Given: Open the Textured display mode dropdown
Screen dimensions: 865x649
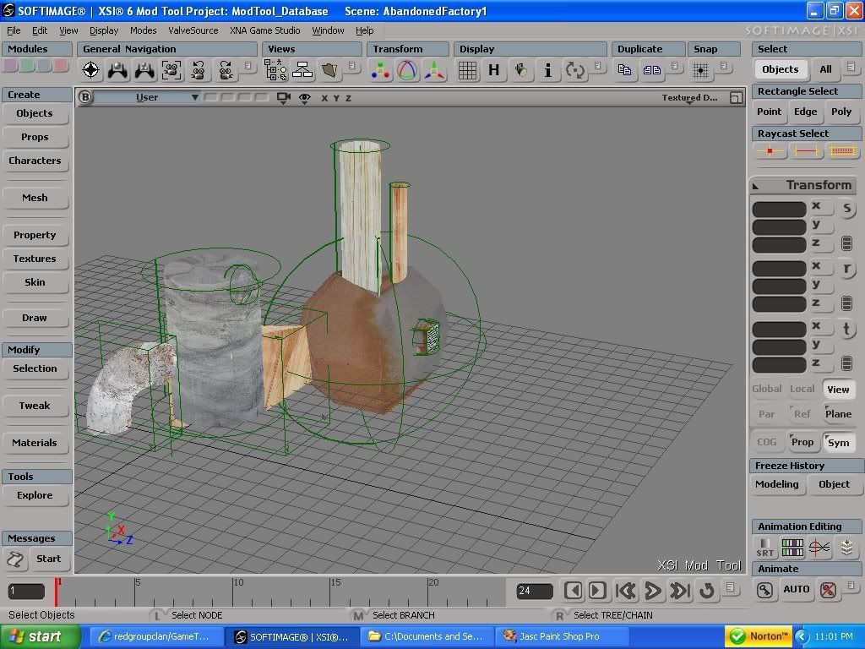Looking at the screenshot, I should coord(689,98).
